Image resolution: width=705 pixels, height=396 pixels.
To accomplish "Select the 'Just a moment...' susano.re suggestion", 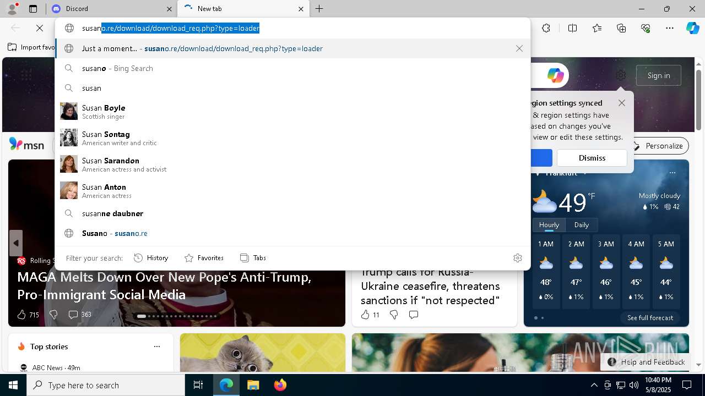I will 292,48.
